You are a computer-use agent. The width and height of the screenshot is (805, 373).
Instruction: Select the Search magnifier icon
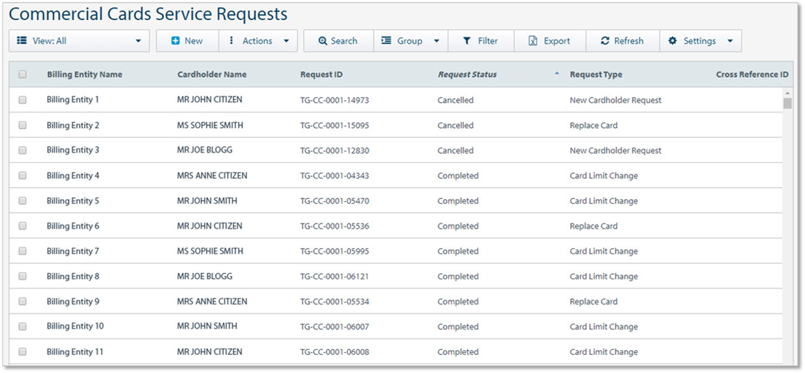click(323, 40)
